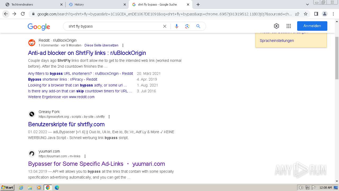Start voice search with the microphone
The height and width of the screenshot is (191, 339).
pos(177,26)
